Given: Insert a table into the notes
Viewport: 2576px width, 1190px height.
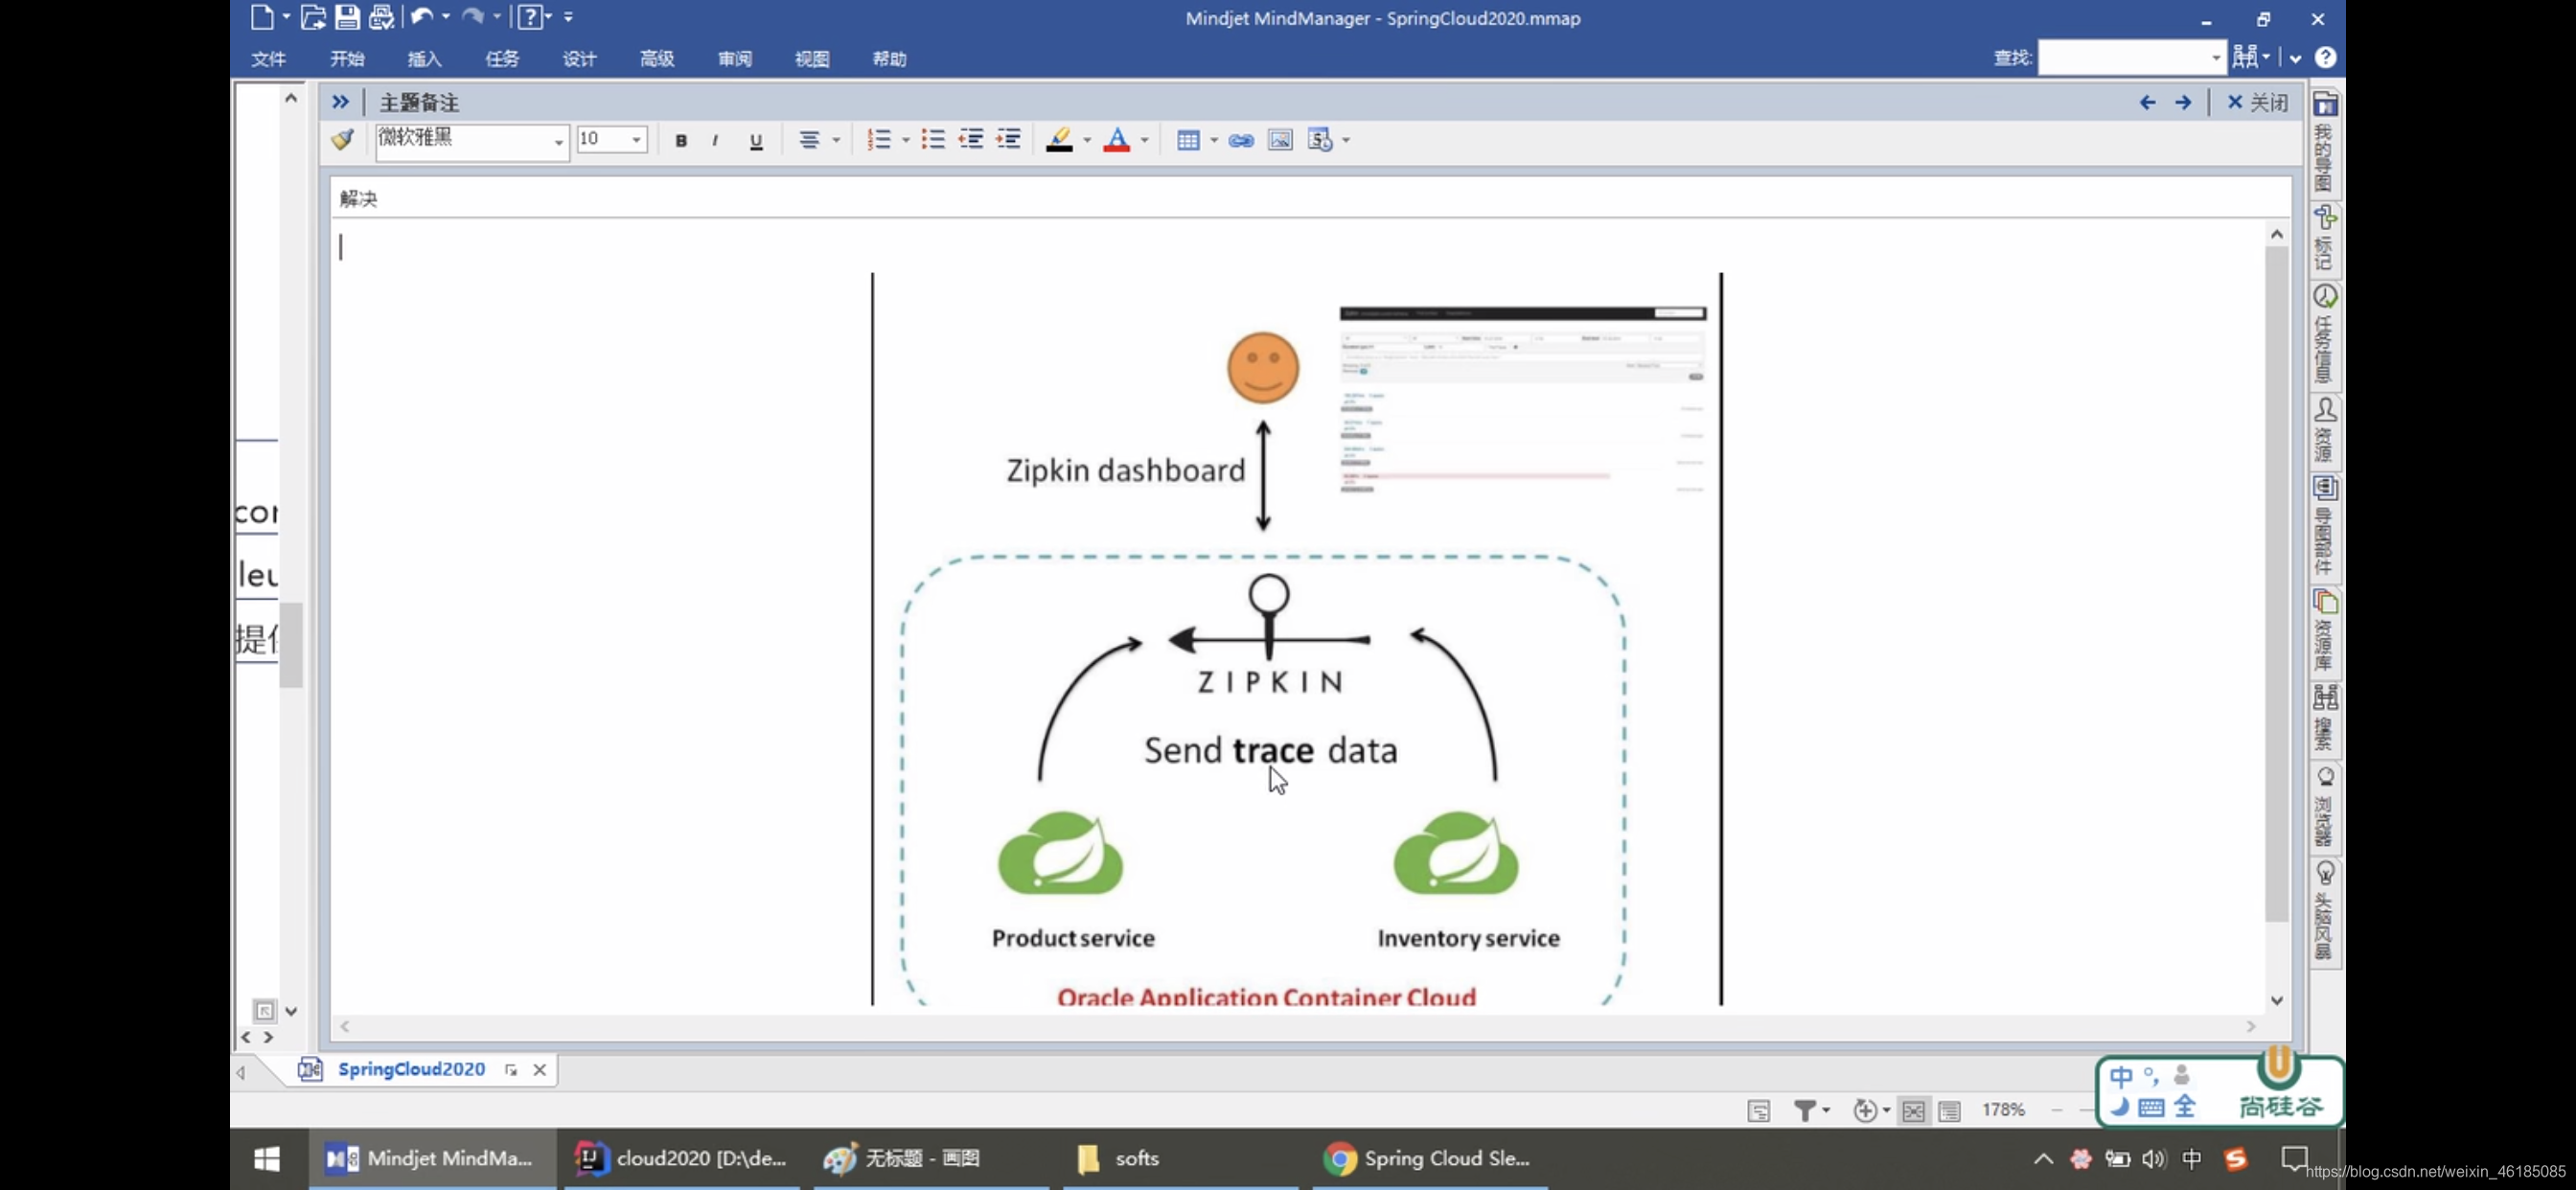Looking at the screenshot, I should 1188,140.
